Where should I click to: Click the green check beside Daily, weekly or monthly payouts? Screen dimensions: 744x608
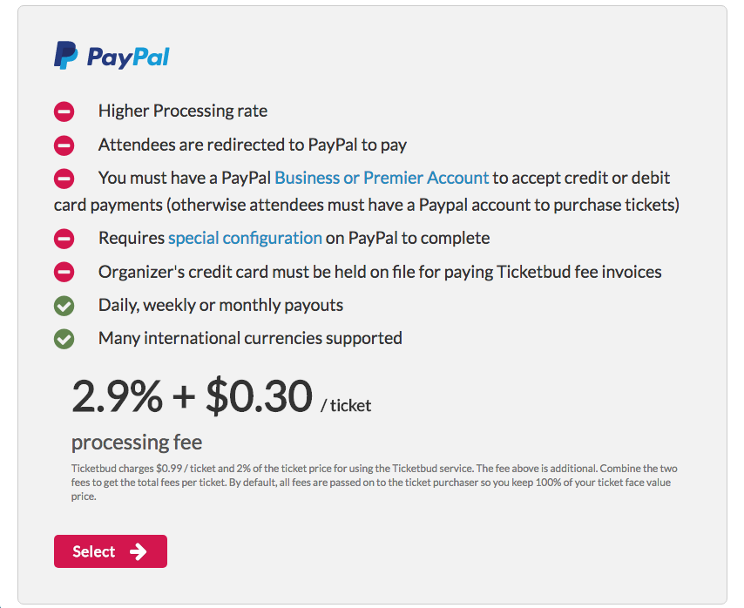[x=64, y=306]
